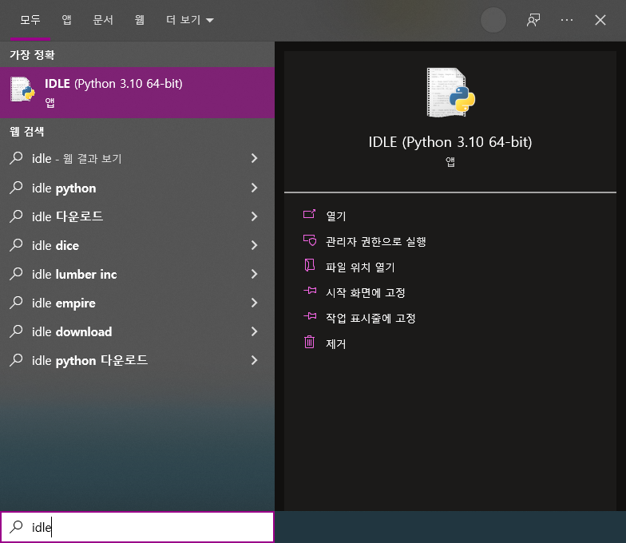Expand arrow for 'idle download' suggestion
Screen dimensions: 626x543
click(254, 331)
